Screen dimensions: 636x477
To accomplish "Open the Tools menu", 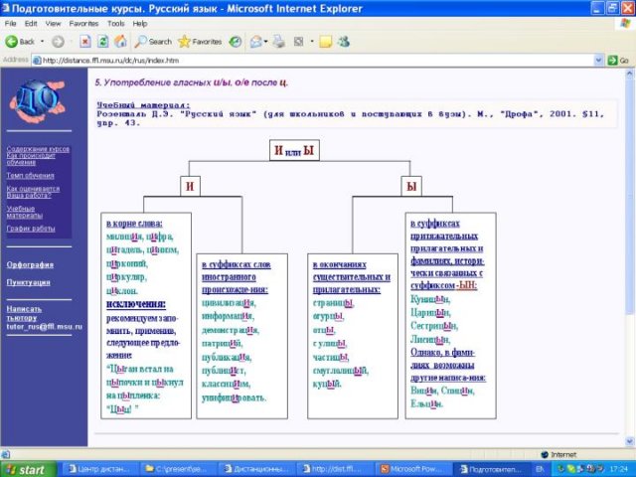I will (115, 24).
